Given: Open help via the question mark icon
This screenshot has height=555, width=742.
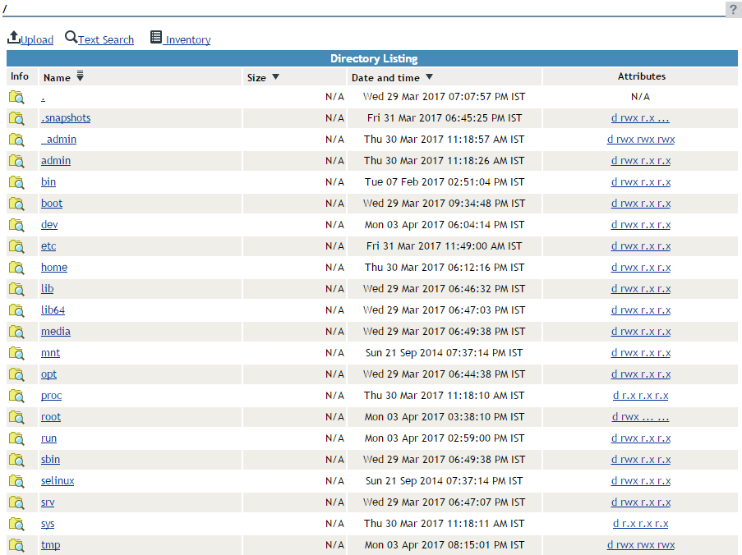Looking at the screenshot, I should point(732,9).
